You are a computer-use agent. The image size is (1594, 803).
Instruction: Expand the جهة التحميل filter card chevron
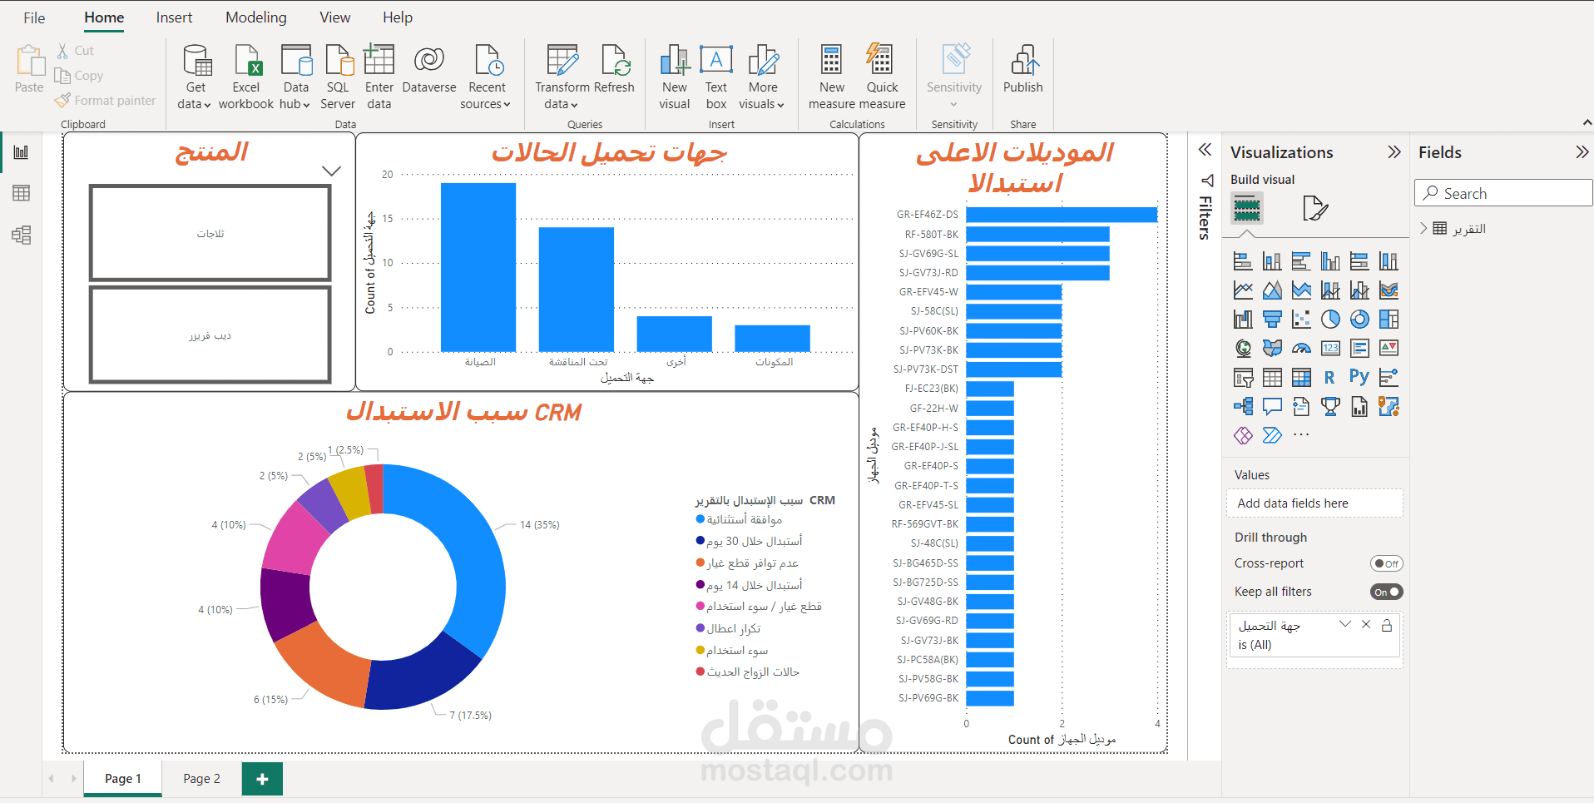click(x=1345, y=624)
